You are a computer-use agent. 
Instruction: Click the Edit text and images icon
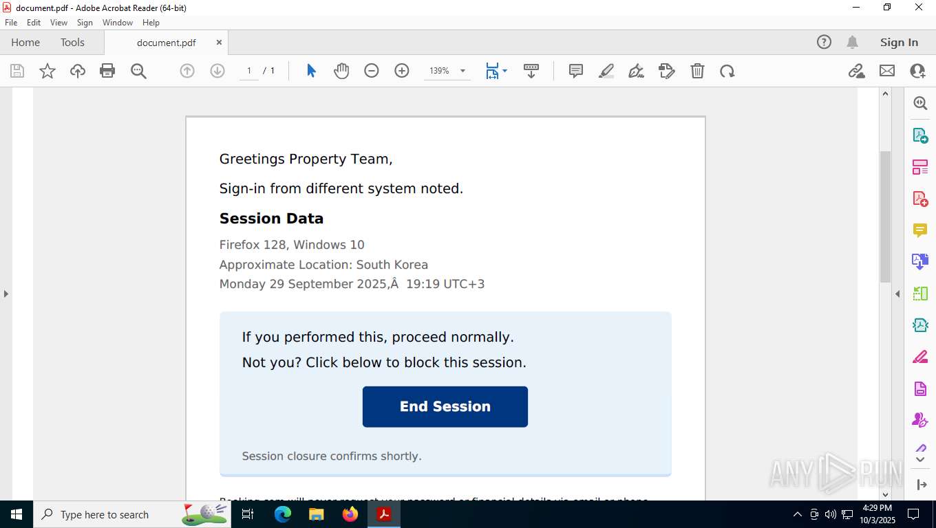point(667,71)
